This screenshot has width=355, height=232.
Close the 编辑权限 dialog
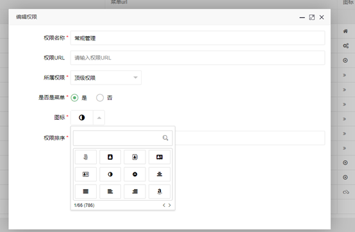tap(322, 17)
